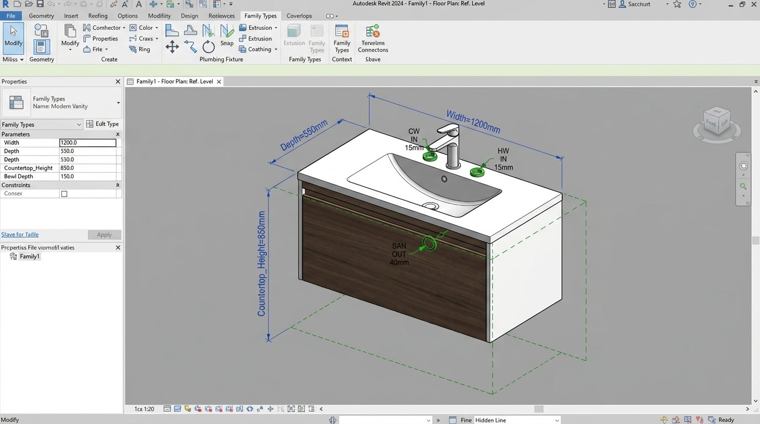Image resolution: width=760 pixels, height=424 pixels.
Task: Click the Eult Type button
Action: [x=103, y=124]
